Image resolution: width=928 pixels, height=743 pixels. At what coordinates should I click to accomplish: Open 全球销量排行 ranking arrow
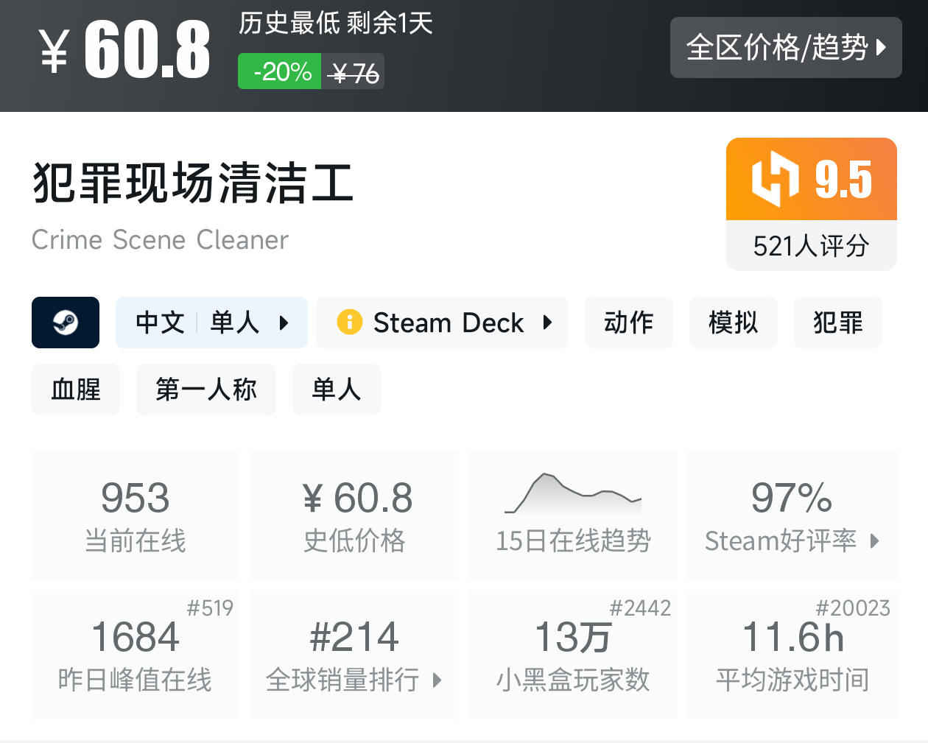pos(437,680)
